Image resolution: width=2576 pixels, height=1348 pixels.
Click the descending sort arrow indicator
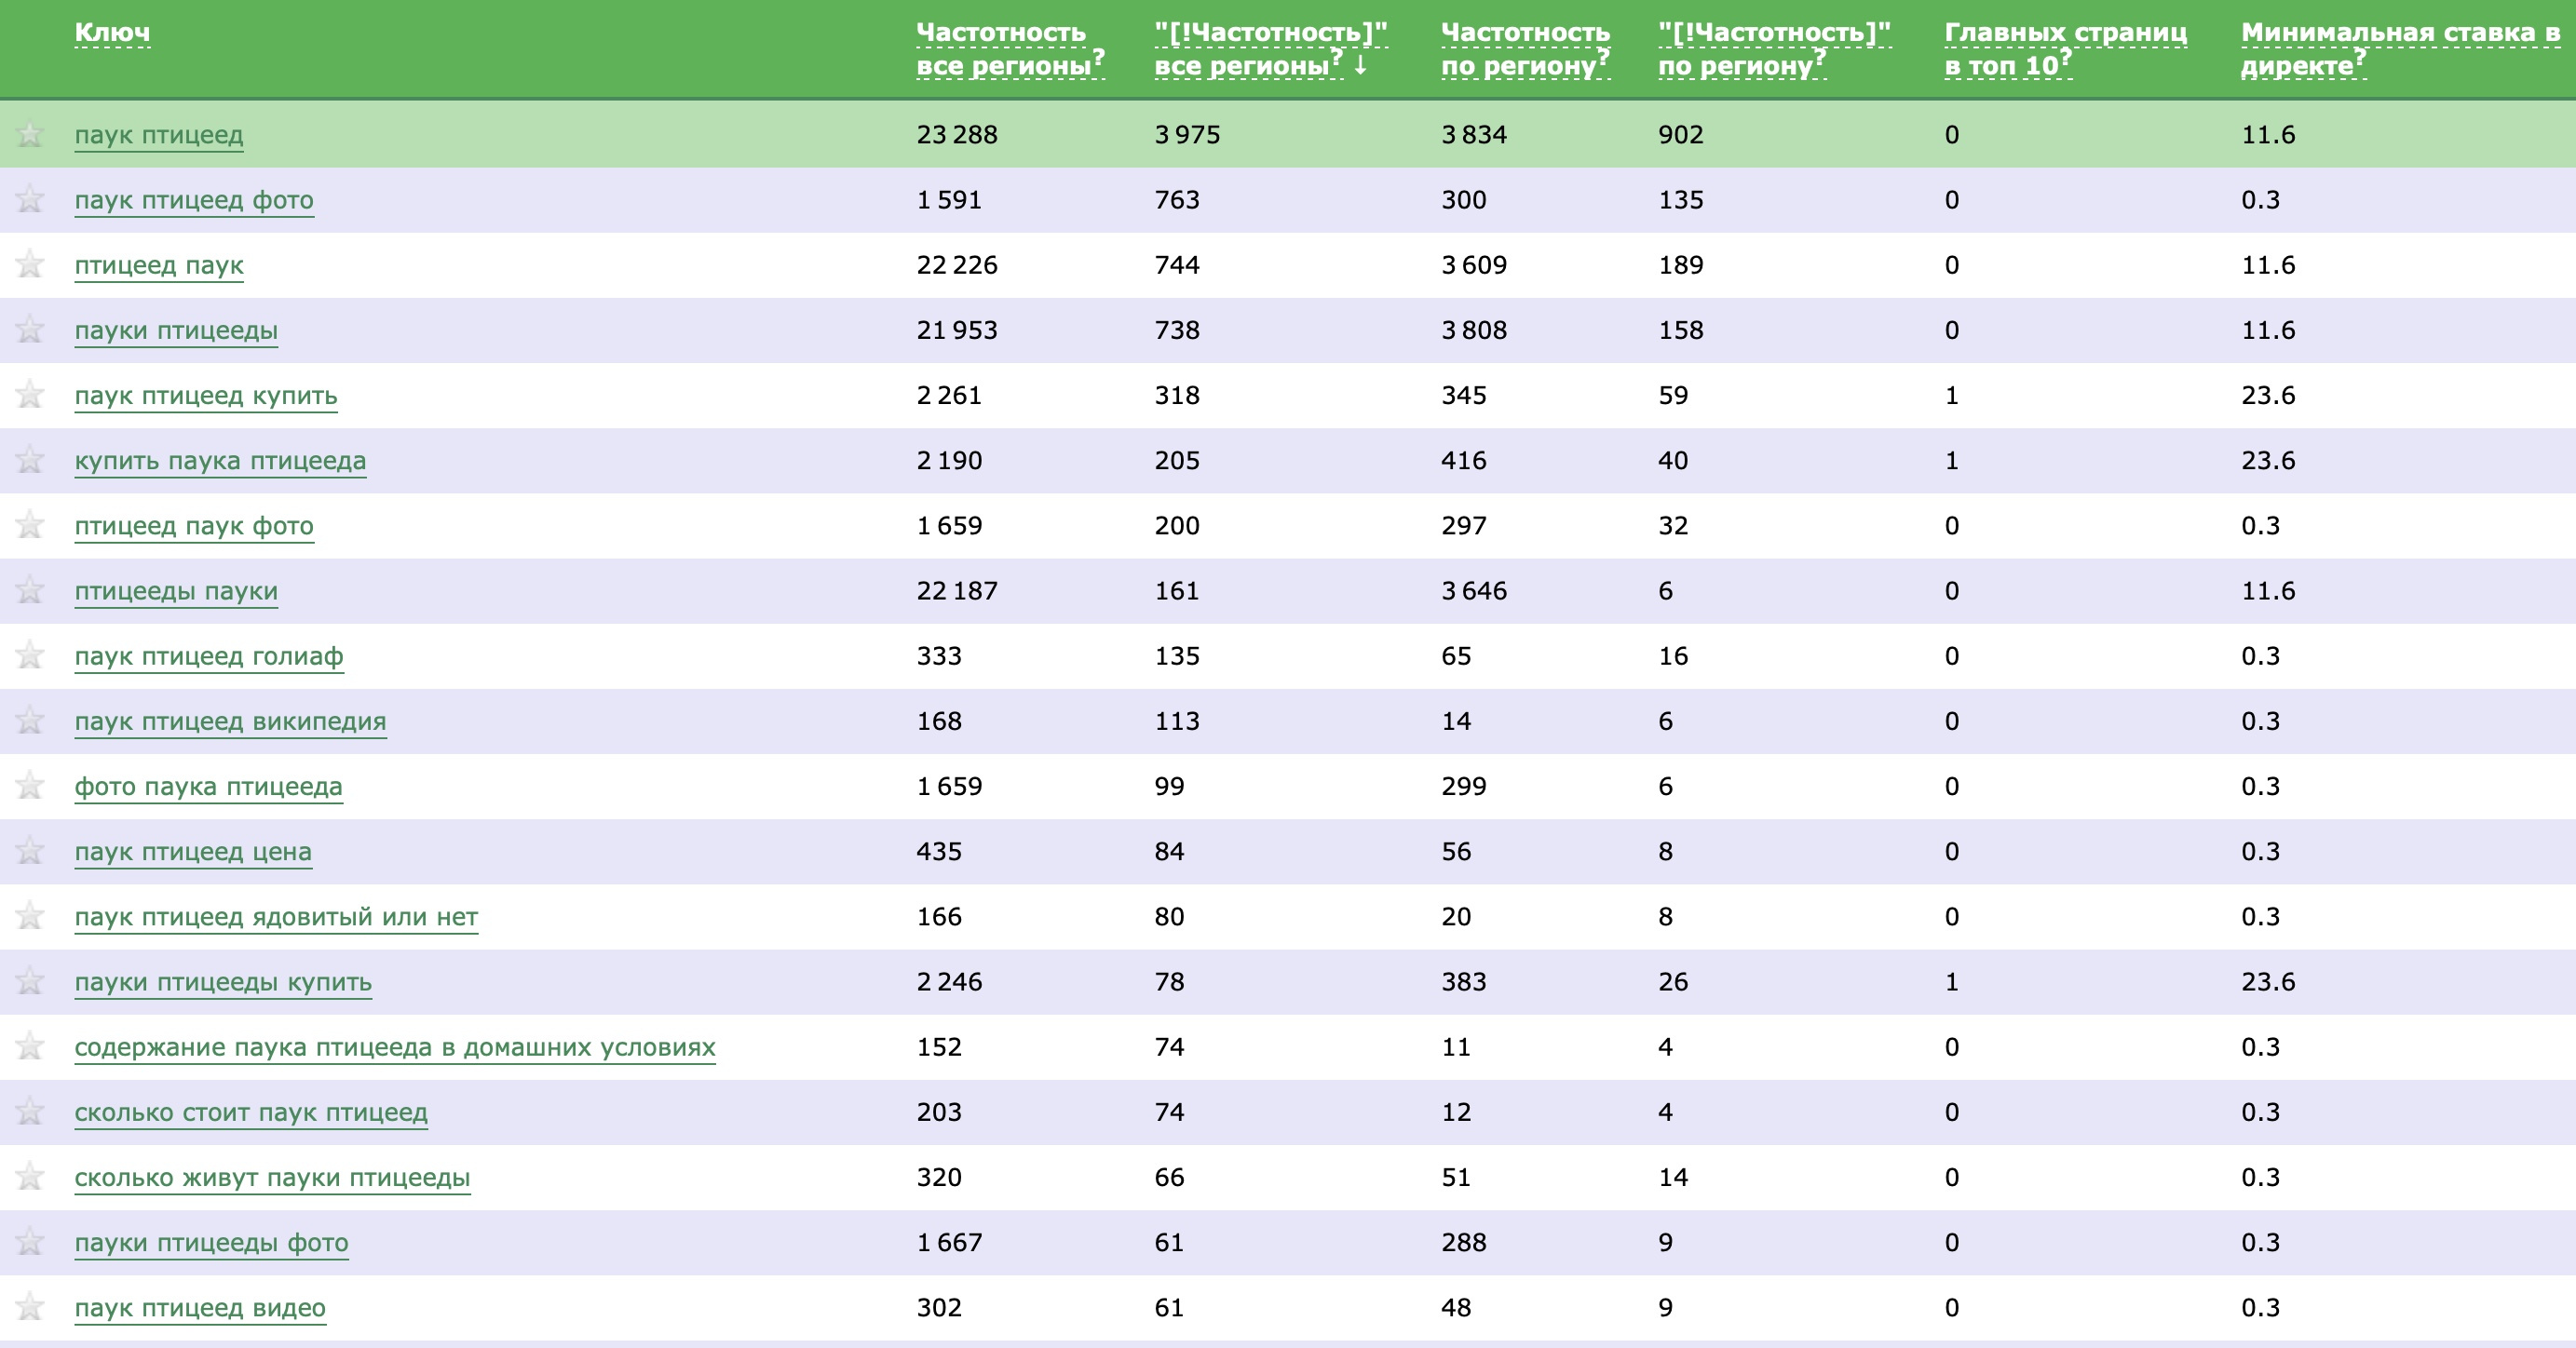pyautogui.click(x=1361, y=65)
